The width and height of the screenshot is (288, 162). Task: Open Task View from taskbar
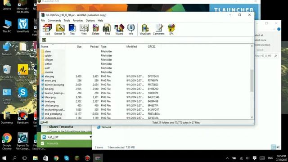25,158
